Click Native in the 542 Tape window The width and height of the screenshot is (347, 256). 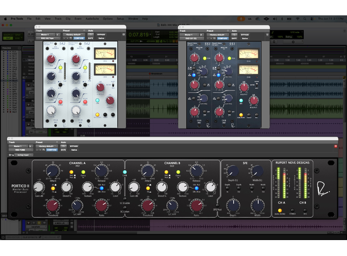click(101, 38)
